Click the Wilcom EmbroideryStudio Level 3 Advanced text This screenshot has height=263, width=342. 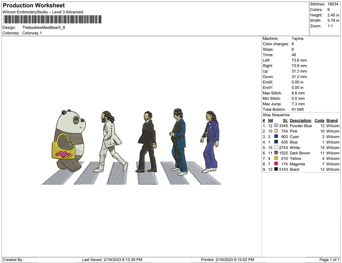[x=43, y=12]
